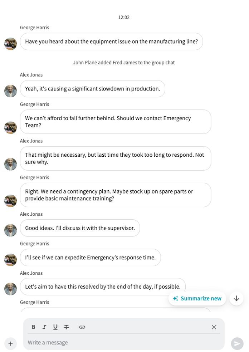Apply strikethrough formatting

tap(66, 327)
